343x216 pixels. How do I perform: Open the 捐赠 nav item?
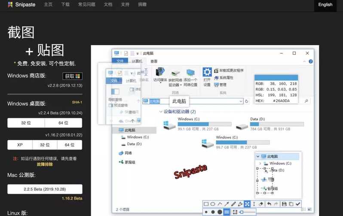(x=142, y=4)
